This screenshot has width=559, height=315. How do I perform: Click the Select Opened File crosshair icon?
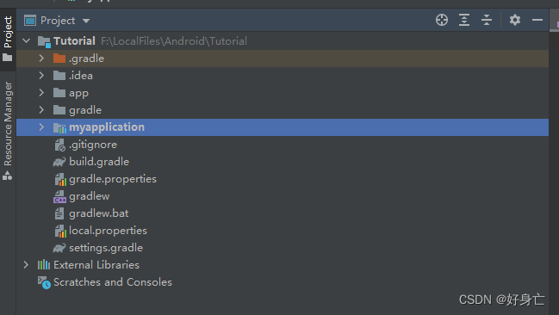442,20
